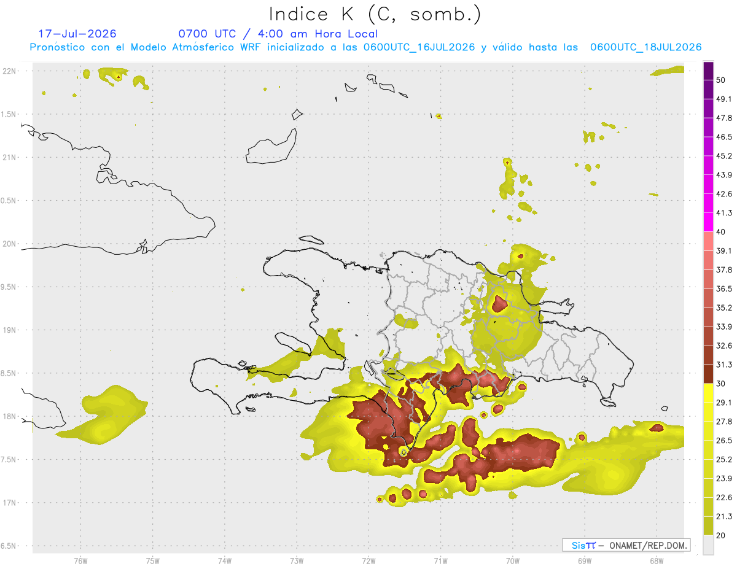Click the 22N latitude axis label
The image size is (737, 569).
point(10,71)
